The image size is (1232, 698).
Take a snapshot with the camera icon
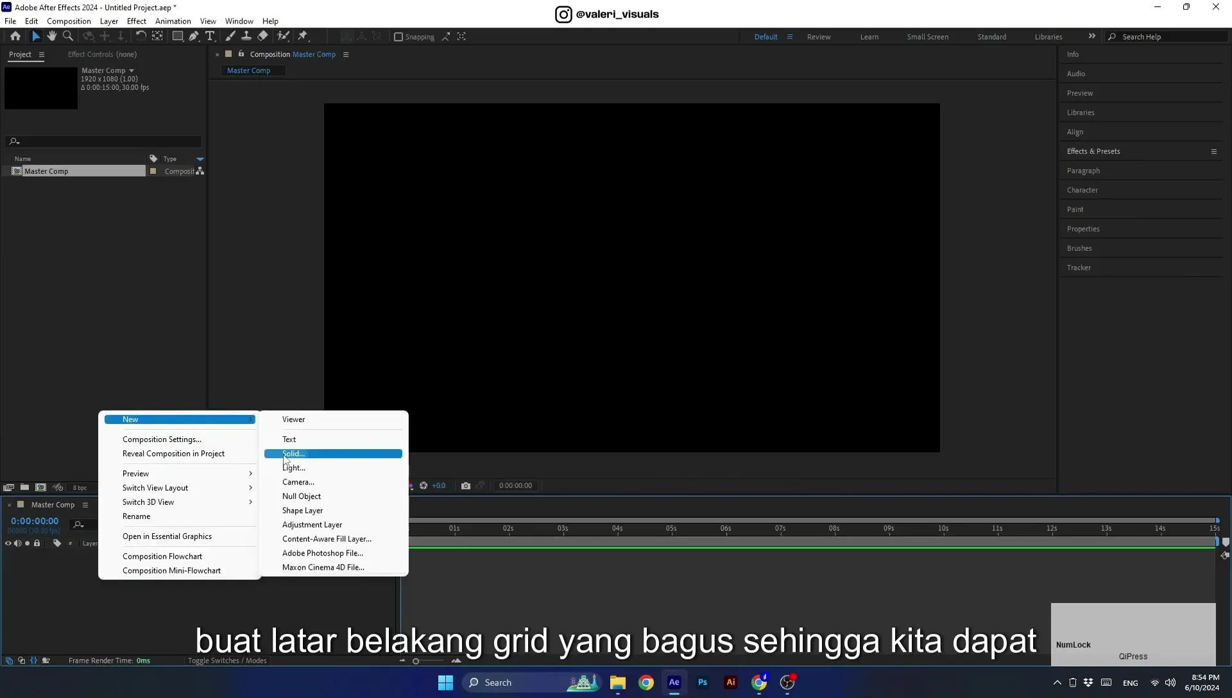[x=466, y=486]
